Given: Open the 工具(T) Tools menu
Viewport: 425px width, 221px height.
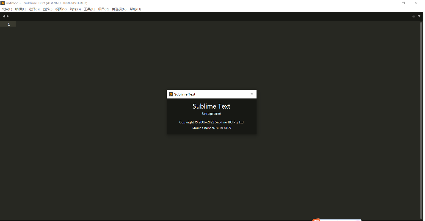Looking at the screenshot, I should [x=89, y=9].
